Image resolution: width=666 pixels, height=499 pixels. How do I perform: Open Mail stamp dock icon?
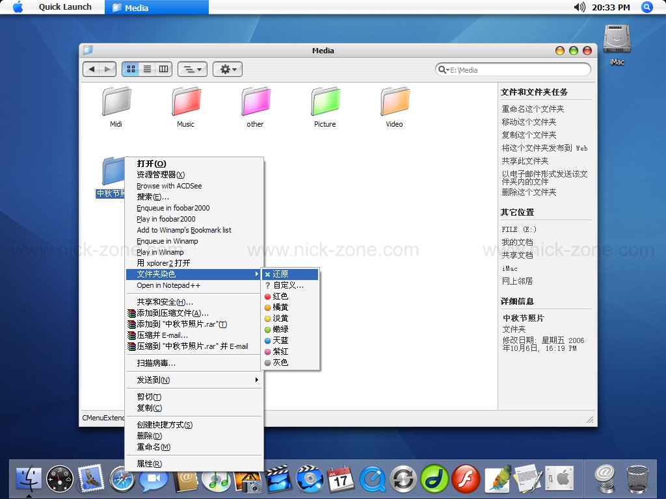(x=91, y=478)
